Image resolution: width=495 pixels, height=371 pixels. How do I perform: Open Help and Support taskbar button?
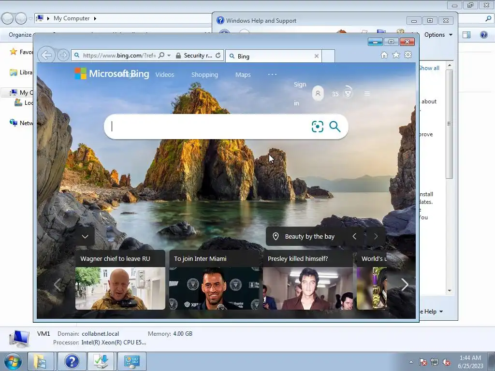coord(72,361)
